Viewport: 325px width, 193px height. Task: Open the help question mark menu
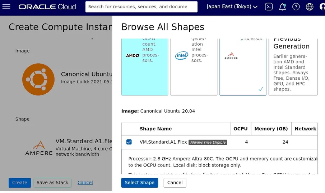(296, 7)
